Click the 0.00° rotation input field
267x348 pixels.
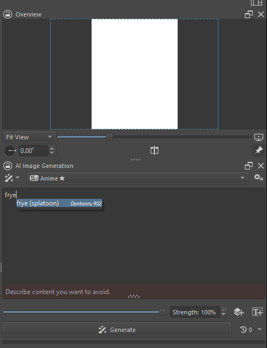pyautogui.click(x=33, y=151)
